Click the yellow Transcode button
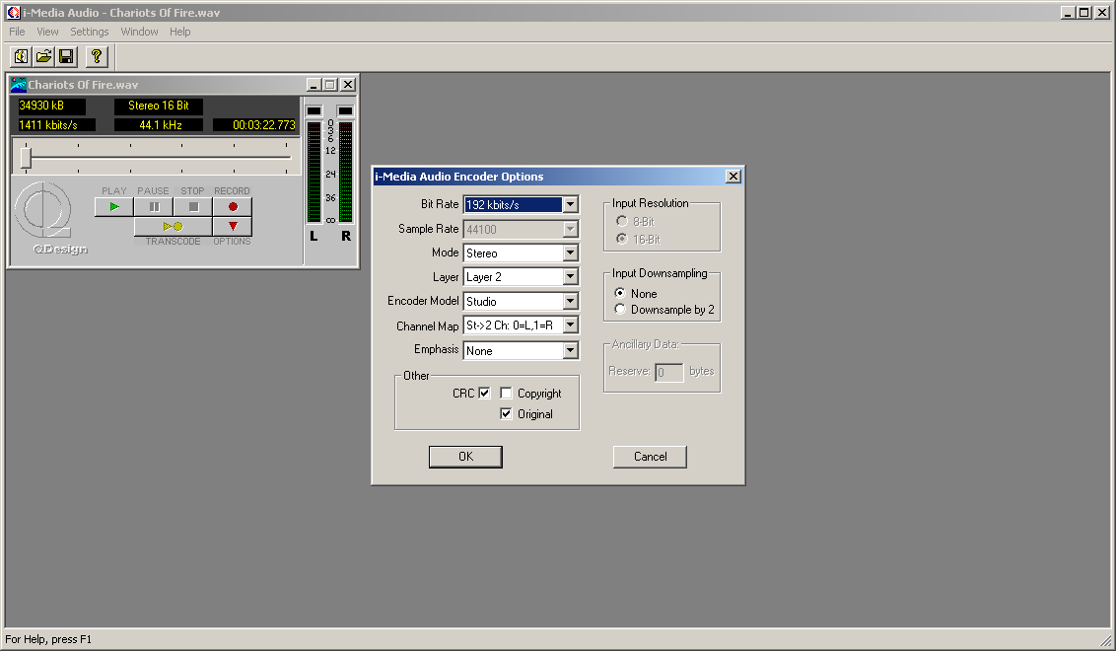 coord(173,227)
